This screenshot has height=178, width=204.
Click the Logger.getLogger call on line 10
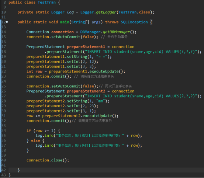98,12
